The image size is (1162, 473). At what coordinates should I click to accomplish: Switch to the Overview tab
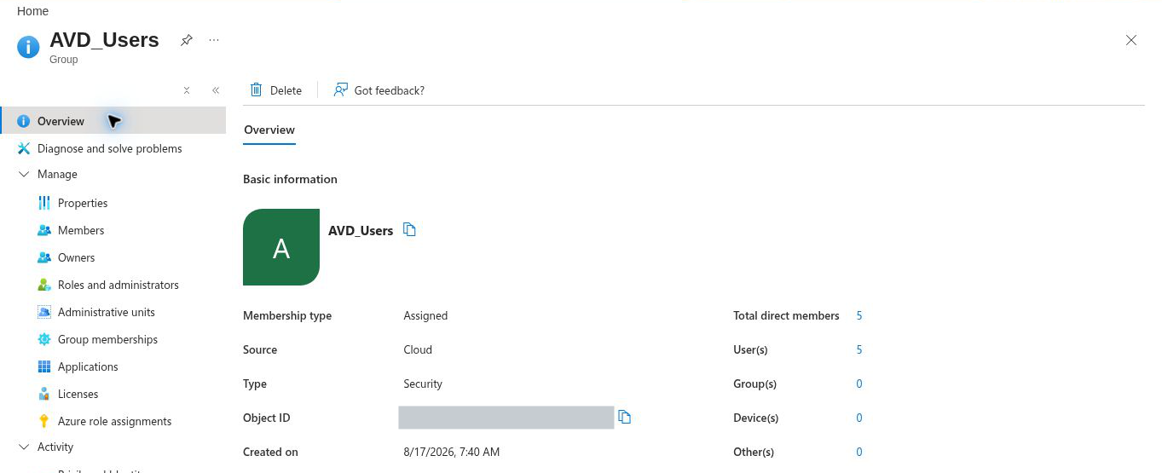point(269,130)
